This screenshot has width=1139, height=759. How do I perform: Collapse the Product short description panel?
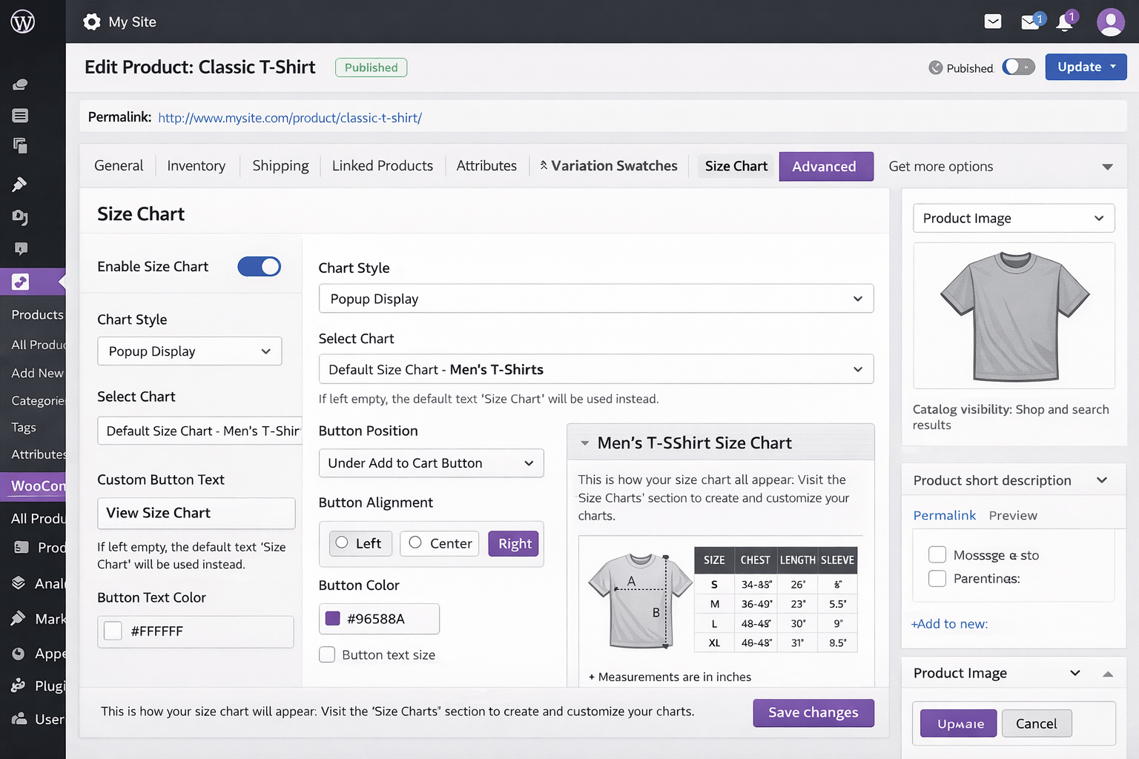1102,480
